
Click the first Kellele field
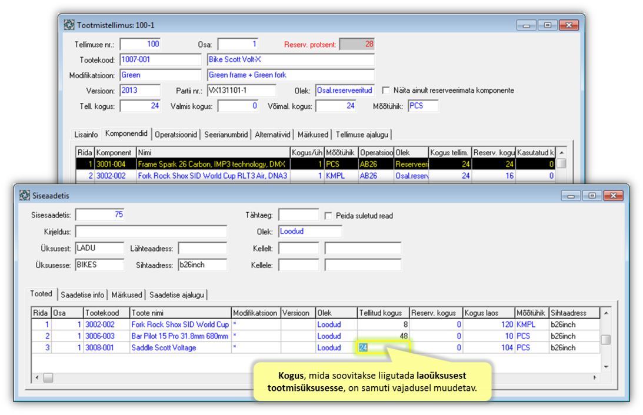[298, 265]
